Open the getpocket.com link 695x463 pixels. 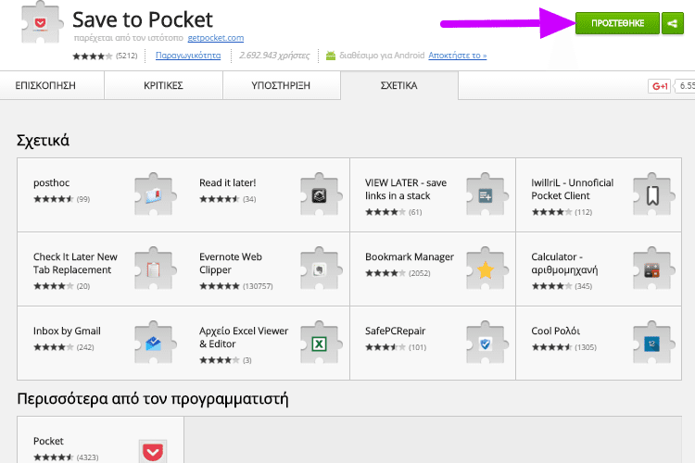[215, 38]
